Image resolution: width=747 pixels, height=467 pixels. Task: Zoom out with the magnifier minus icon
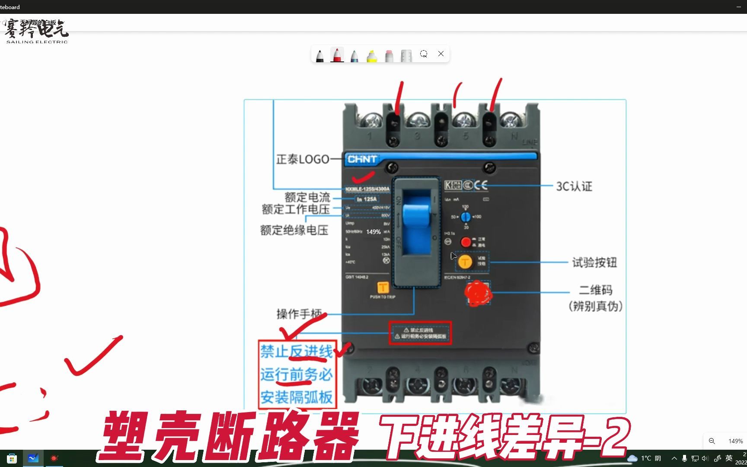(712, 441)
